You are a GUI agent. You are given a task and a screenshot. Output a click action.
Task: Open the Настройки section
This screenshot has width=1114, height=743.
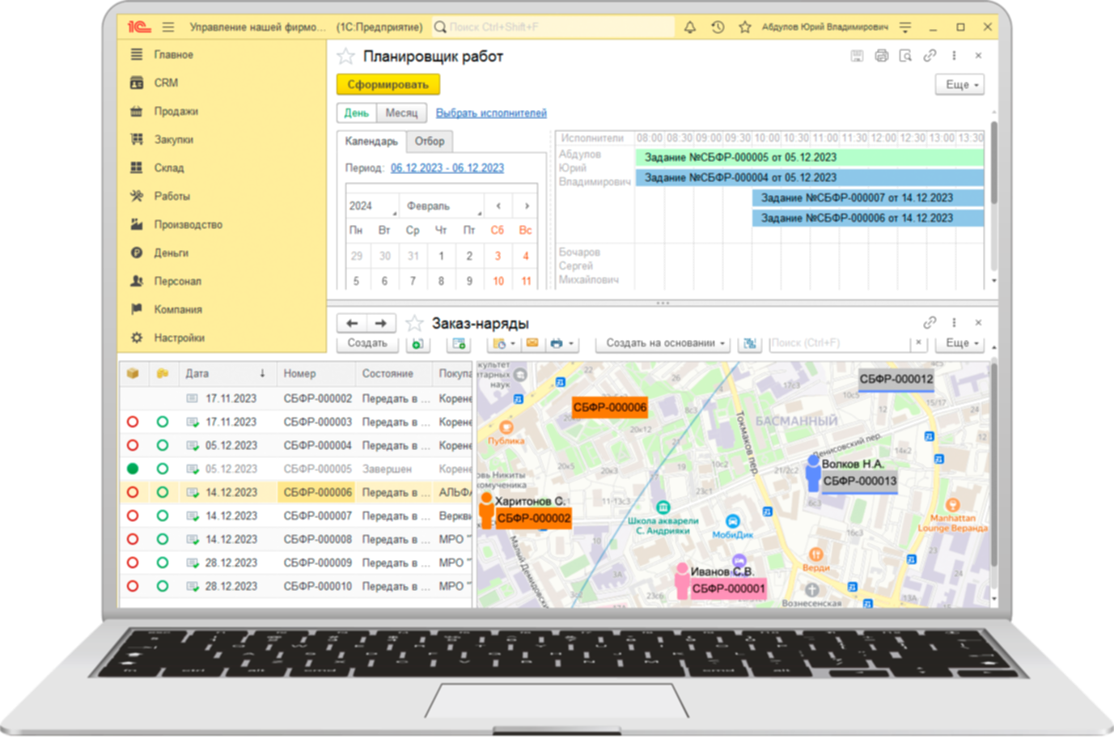(x=179, y=338)
